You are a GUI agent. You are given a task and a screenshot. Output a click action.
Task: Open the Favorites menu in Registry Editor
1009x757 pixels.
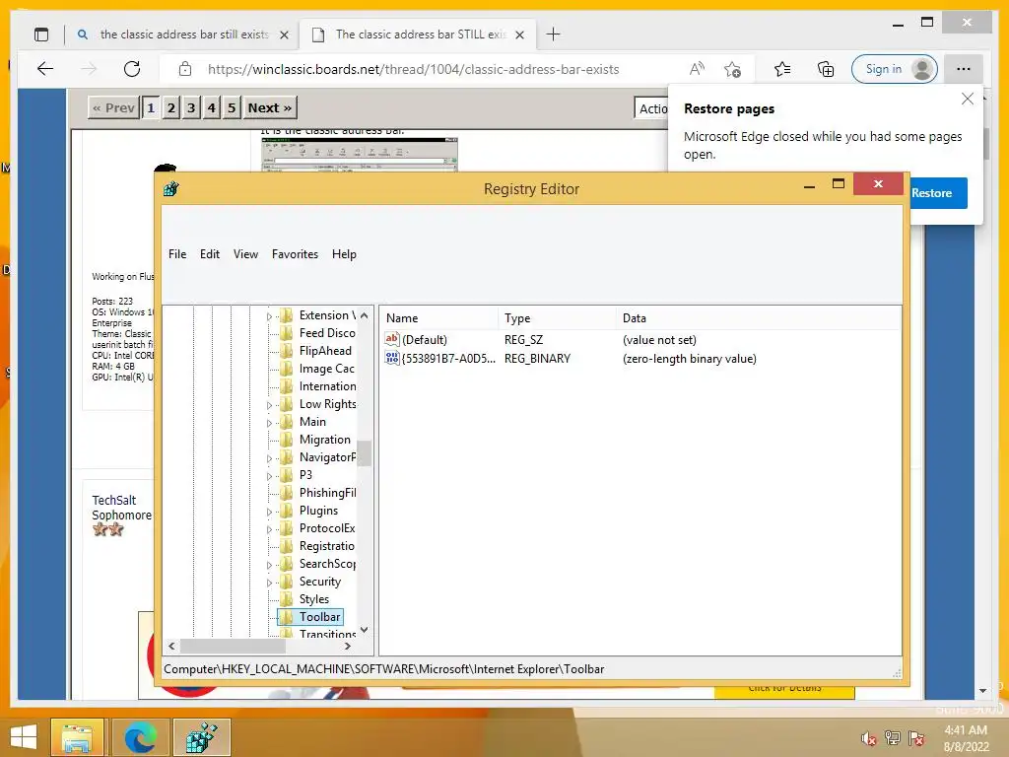(x=295, y=254)
